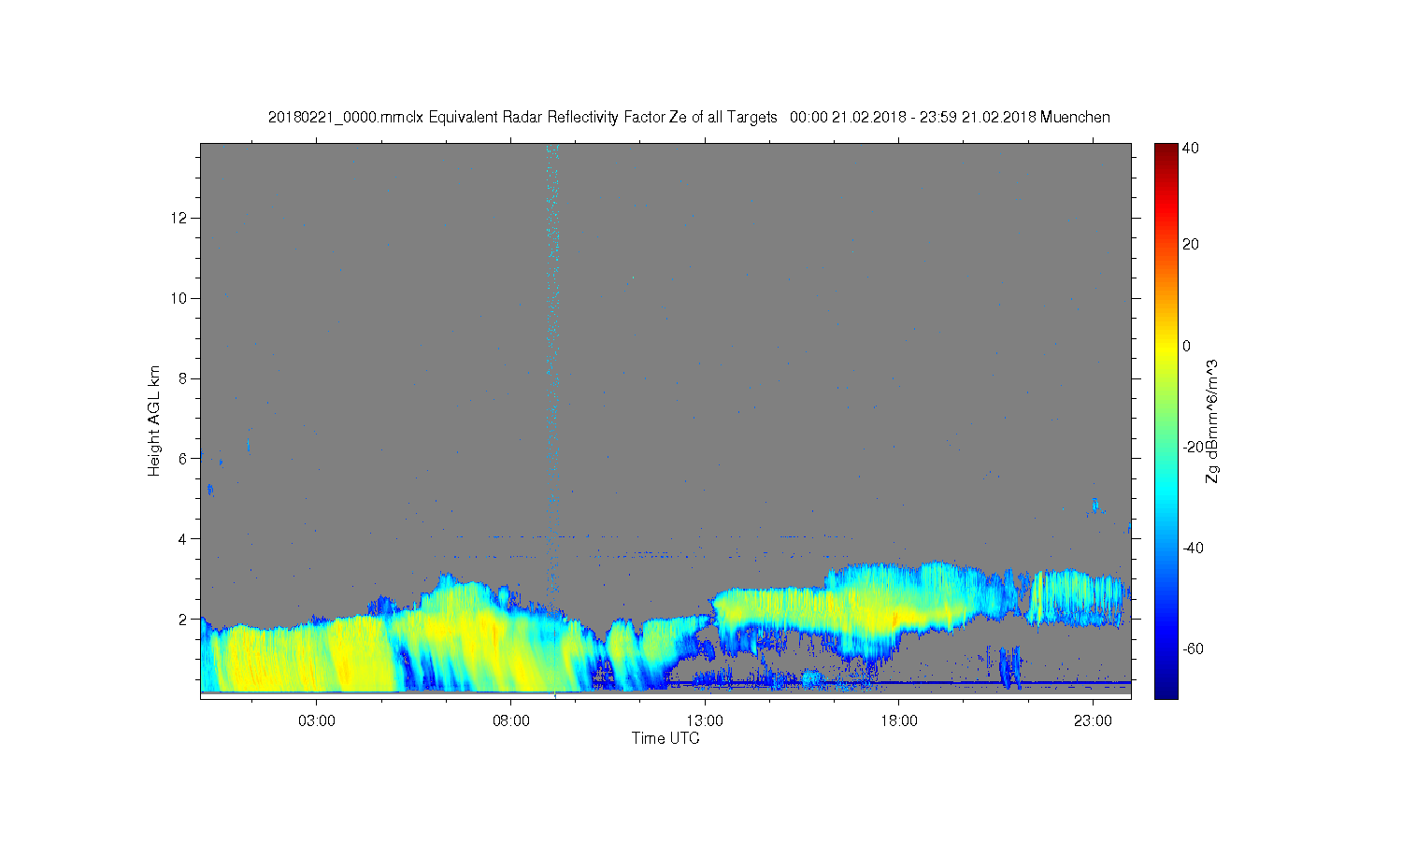This screenshot has width=1402, height=841.
Task: Click the colorbar value '40'
Action: point(1191,148)
